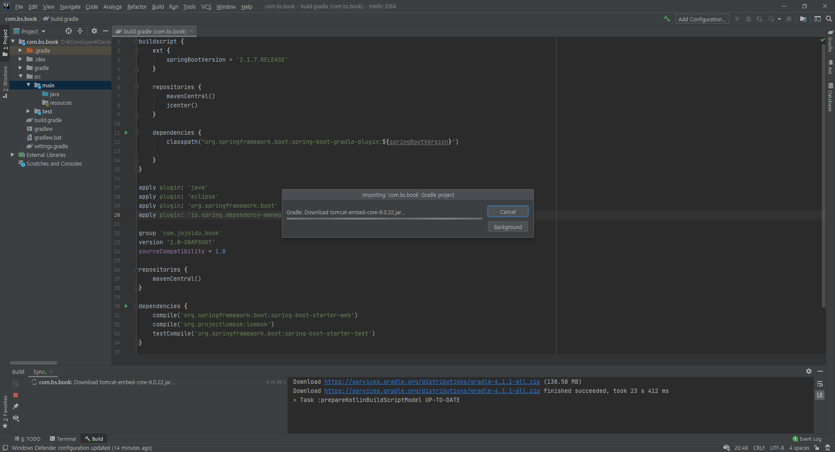Open the Analyze menu
This screenshot has width=835, height=452.
112,7
